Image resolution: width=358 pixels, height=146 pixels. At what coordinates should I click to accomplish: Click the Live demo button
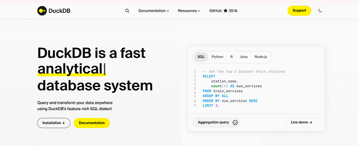pyautogui.click(x=301, y=122)
